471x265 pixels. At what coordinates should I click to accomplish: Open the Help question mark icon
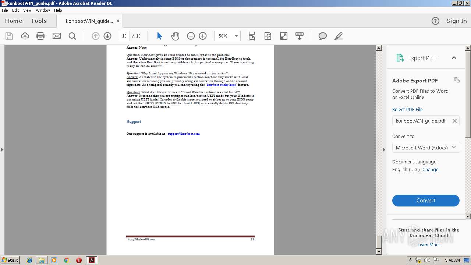(x=435, y=21)
